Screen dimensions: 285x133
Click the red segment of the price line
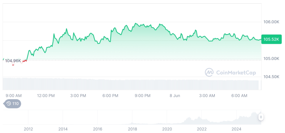coord(24,61)
